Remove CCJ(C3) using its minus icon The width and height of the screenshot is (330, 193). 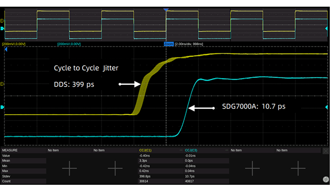(226, 150)
